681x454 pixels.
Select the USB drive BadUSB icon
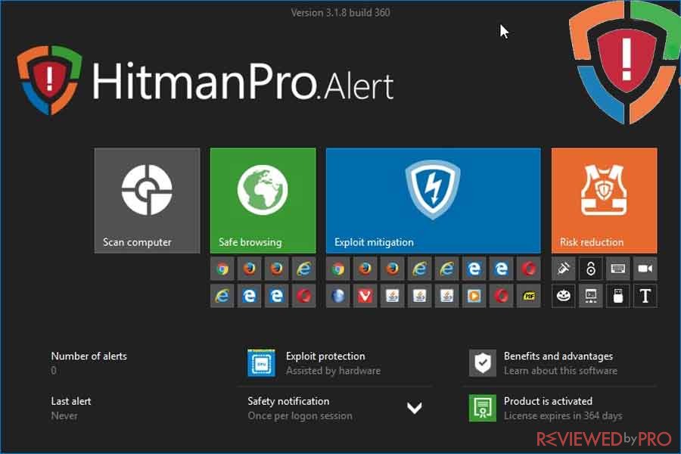tap(617, 296)
